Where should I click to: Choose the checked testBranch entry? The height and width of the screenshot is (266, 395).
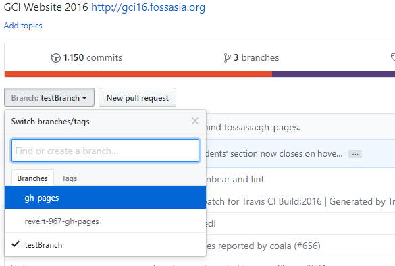click(105, 244)
